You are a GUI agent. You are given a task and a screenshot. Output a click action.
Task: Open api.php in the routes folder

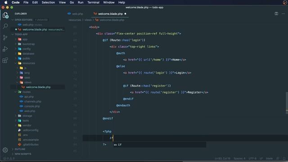point(29,97)
